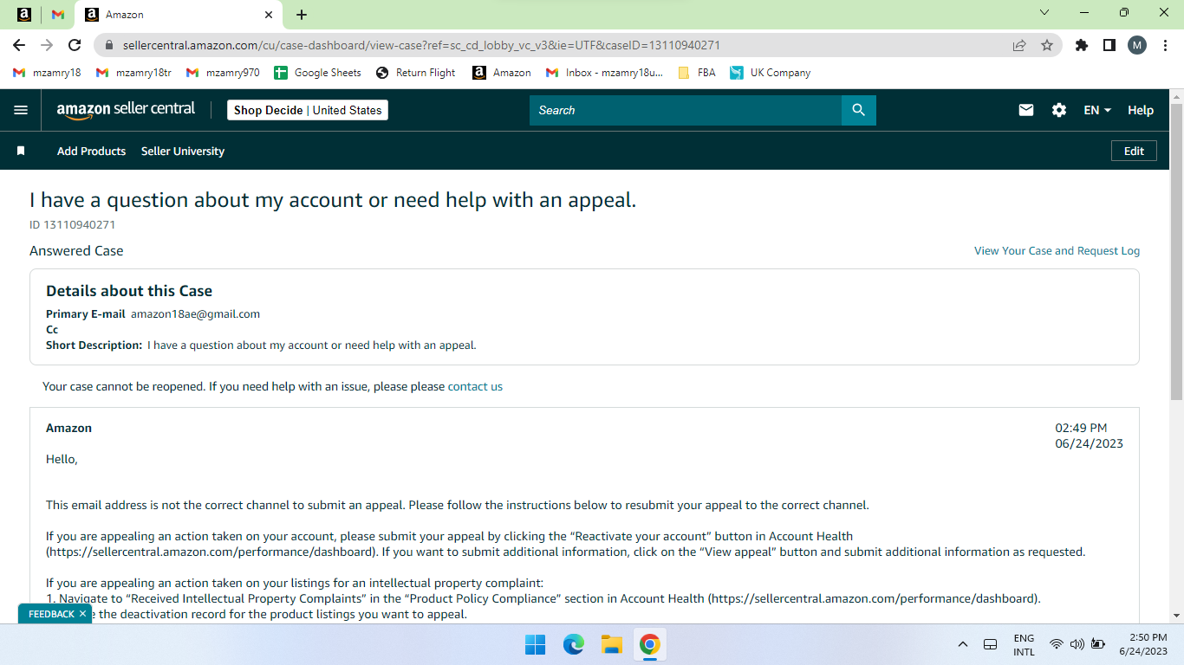This screenshot has height=665, width=1184.
Task: Open the Return Flight bookmark
Action: pos(415,73)
